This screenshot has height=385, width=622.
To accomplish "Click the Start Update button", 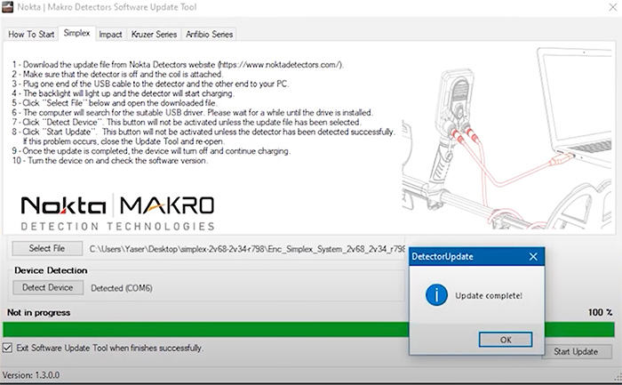I will 576,352.
